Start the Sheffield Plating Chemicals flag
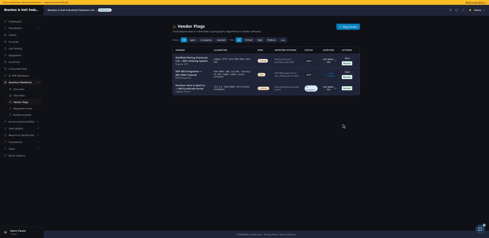The width and height of the screenshot is (489, 238). [347, 58]
